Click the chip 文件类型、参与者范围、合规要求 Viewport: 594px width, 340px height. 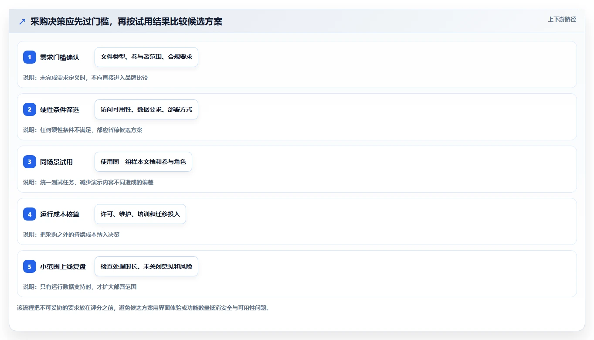point(146,57)
